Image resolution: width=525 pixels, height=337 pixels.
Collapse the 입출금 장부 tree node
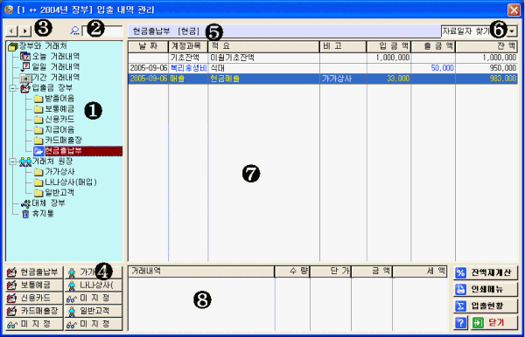click(x=13, y=88)
